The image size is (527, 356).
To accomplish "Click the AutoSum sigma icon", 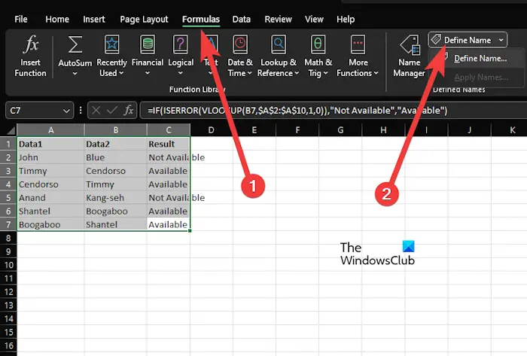I will coord(75,44).
